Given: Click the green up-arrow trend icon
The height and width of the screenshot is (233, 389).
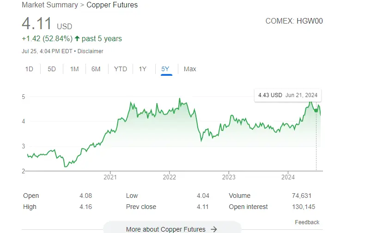Looking at the screenshot, I should tap(77, 38).
